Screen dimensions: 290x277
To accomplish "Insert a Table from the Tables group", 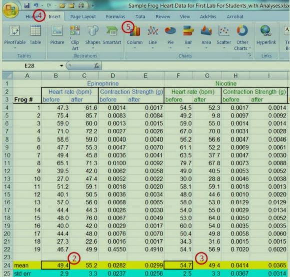I will (x=35, y=35).
